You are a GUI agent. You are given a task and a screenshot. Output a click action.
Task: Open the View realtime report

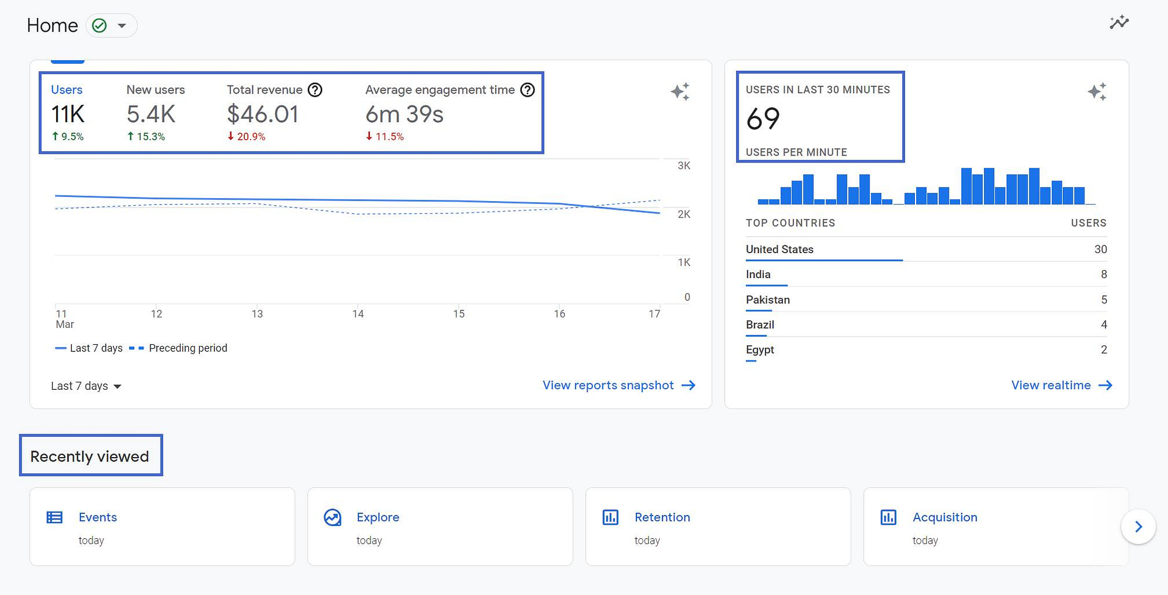1051,385
